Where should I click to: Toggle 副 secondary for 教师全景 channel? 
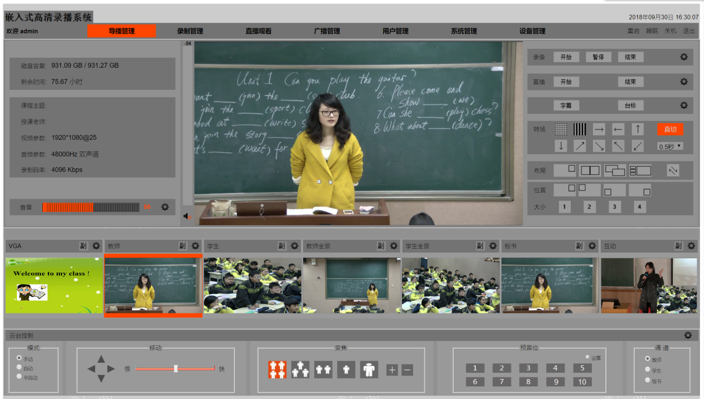click(x=381, y=246)
